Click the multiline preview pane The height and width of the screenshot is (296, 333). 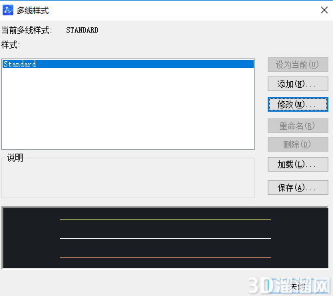(165, 237)
